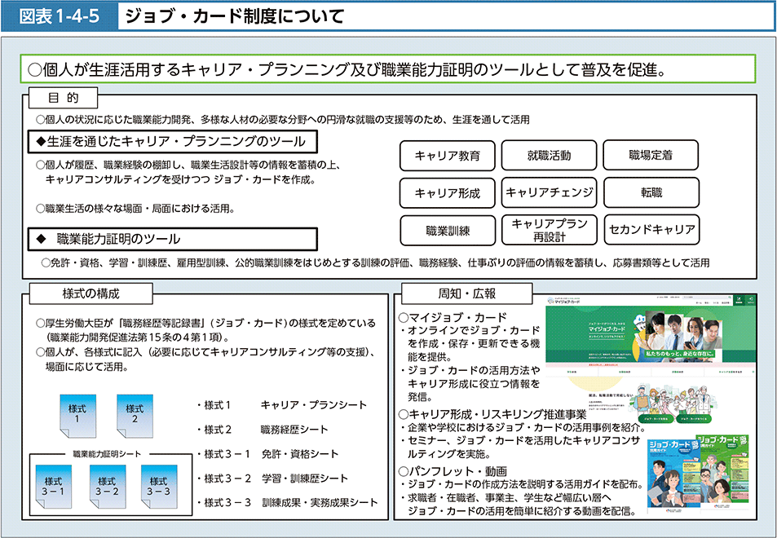Screen dimensions: 777x538
Task: Click the line starting 厚生労働大臣が「職務経歴等記録書」
Action: pos(205,324)
